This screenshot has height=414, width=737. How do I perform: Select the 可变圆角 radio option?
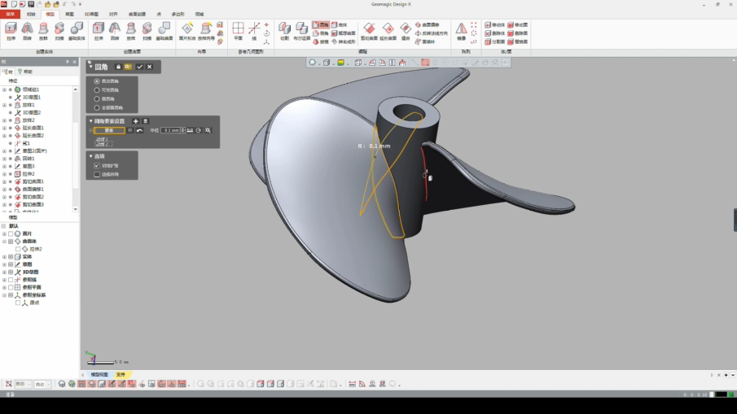click(x=97, y=90)
